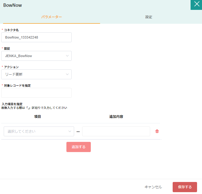This screenshot has height=194, width=202.
Task: Open the アクション dropdown showing リード更新
Action: [36, 74]
